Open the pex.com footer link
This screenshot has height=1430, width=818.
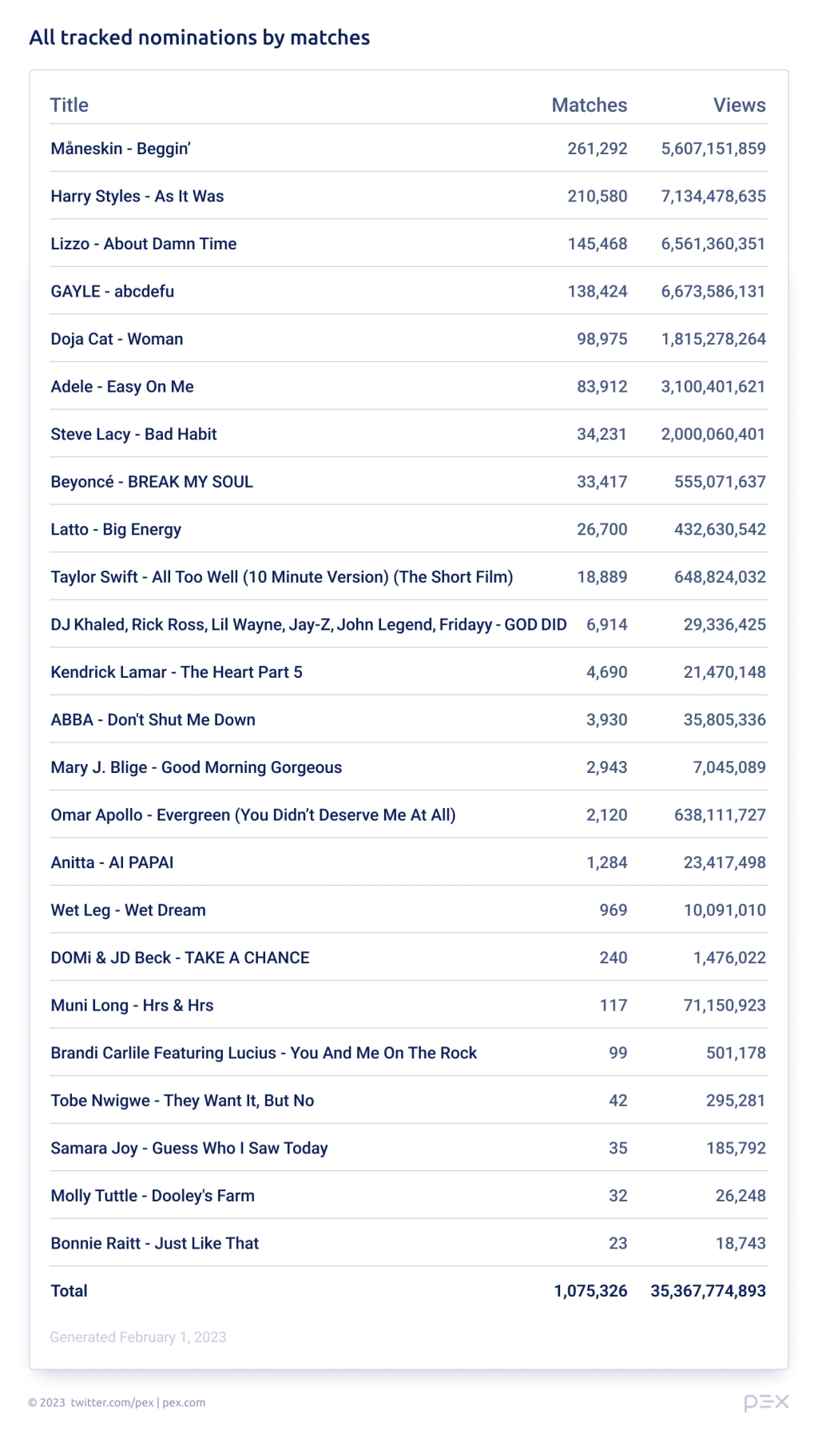[x=184, y=1402]
